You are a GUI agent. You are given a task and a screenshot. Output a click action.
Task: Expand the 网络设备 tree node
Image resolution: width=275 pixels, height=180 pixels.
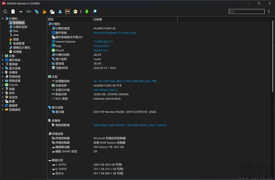point(3,81)
